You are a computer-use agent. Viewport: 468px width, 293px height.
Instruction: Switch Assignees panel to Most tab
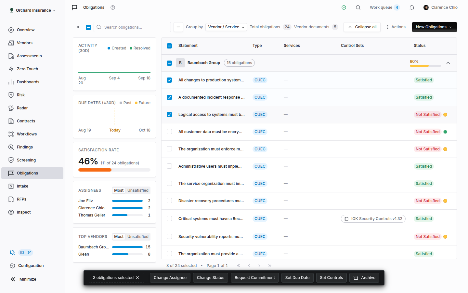pos(119,190)
